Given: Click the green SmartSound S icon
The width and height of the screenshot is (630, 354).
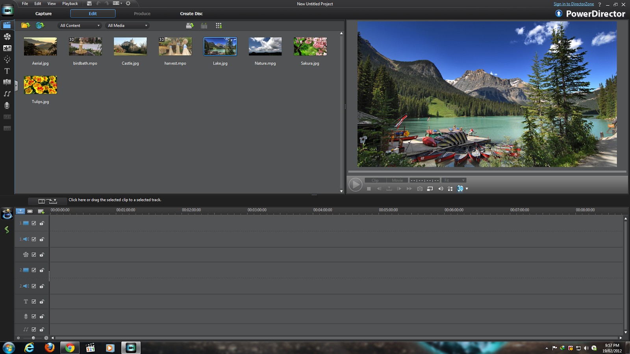Looking at the screenshot, I should click(7, 230).
